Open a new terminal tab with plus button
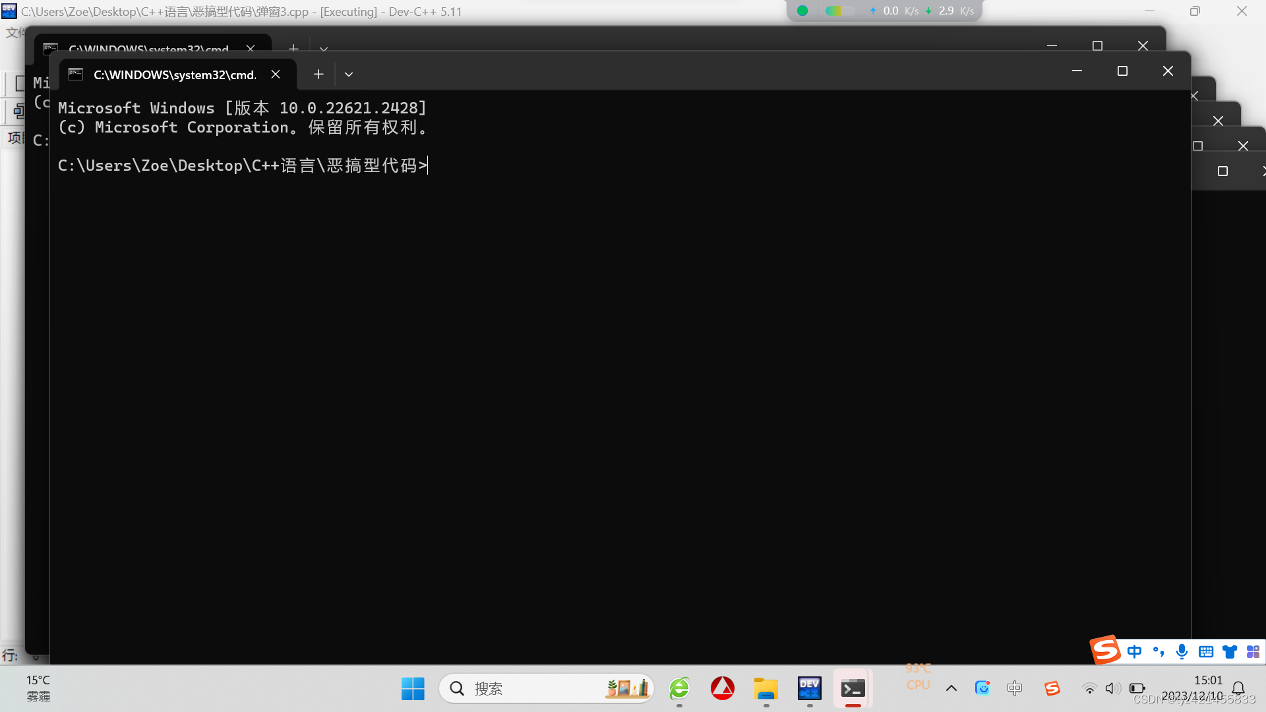1266x712 pixels. pos(318,74)
